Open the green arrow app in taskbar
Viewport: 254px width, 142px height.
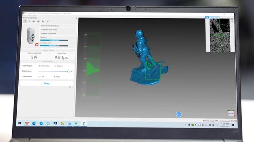tap(76, 123)
